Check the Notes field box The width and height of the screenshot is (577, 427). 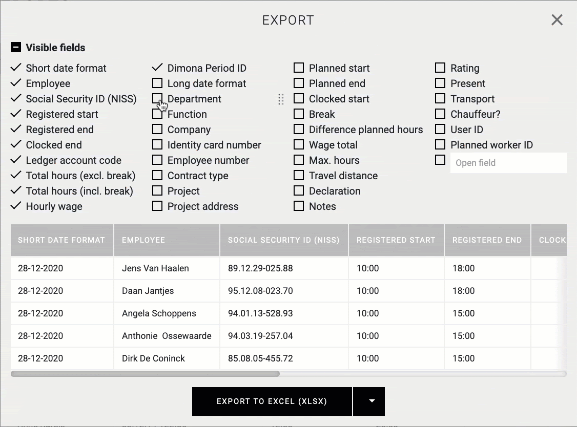coord(299,206)
